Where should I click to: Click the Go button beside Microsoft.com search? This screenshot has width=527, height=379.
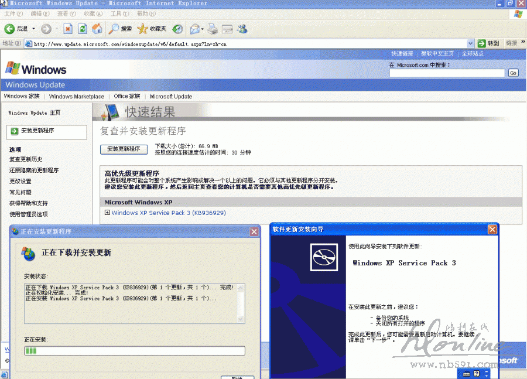513,73
